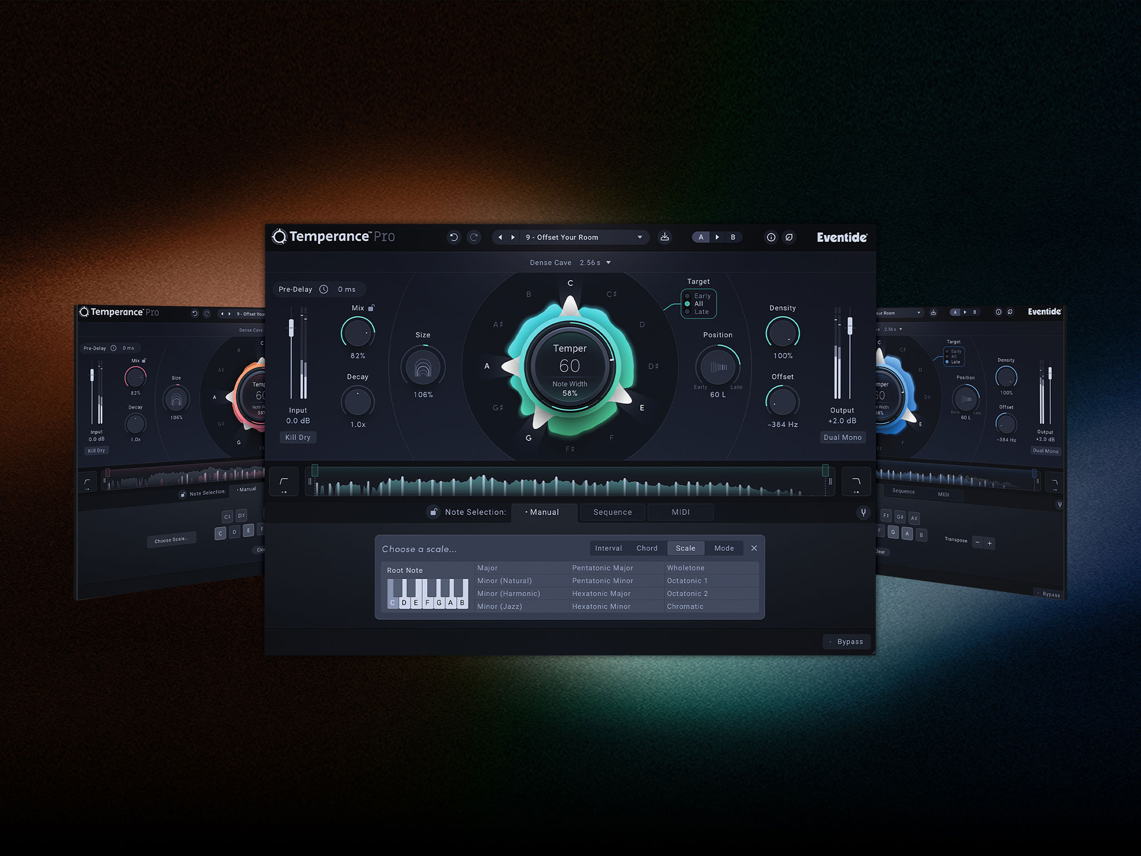The image size is (1141, 856).
Task: Go to next preset in center window
Action: 513,237
